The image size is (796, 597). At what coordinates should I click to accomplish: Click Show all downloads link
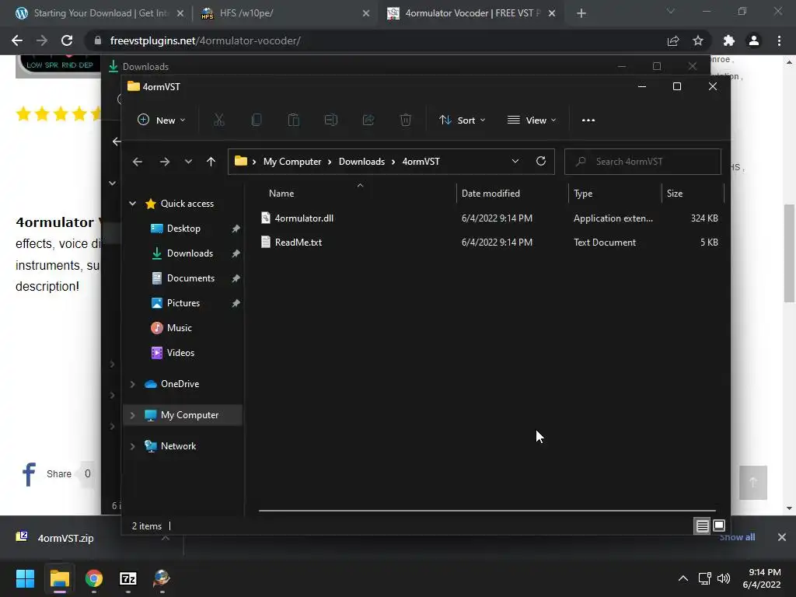pos(737,537)
